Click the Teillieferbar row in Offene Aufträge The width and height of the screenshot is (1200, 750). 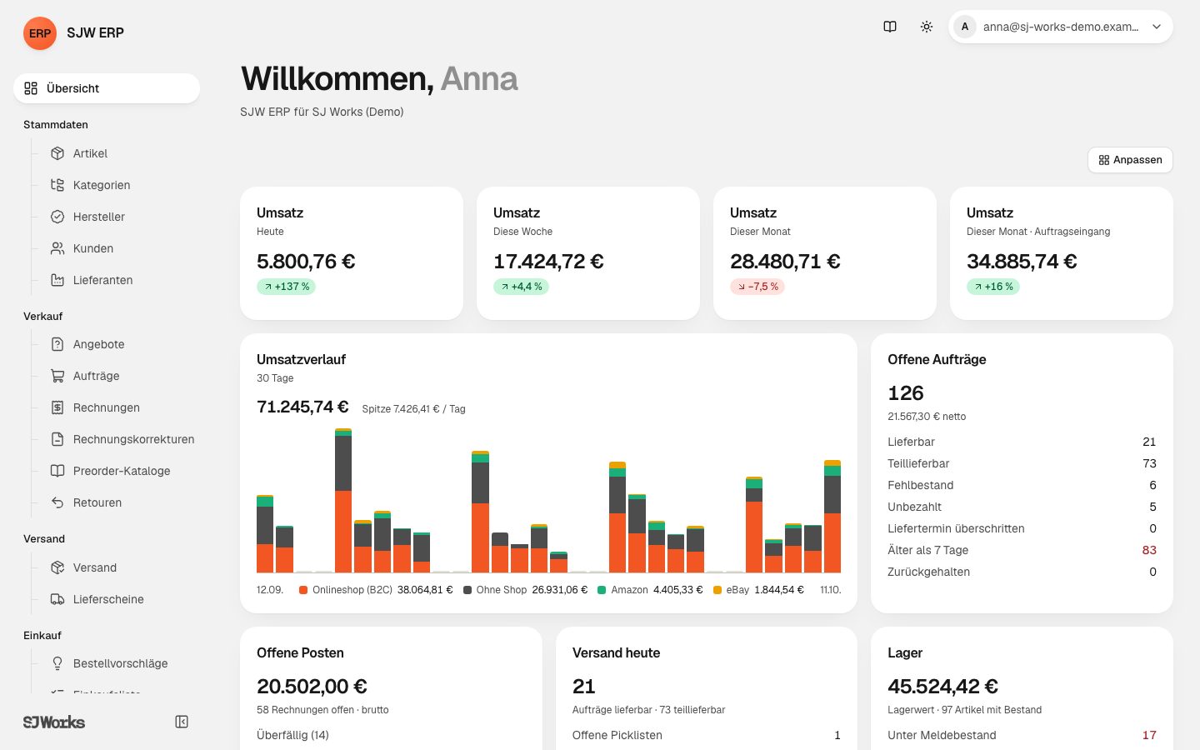point(1022,463)
